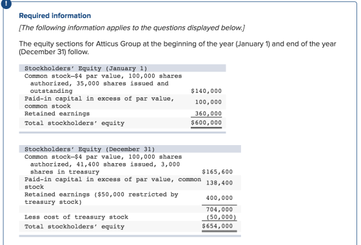The image size is (361, 245).
Task: Select the 704,000 subtotal value
Action: point(219,210)
